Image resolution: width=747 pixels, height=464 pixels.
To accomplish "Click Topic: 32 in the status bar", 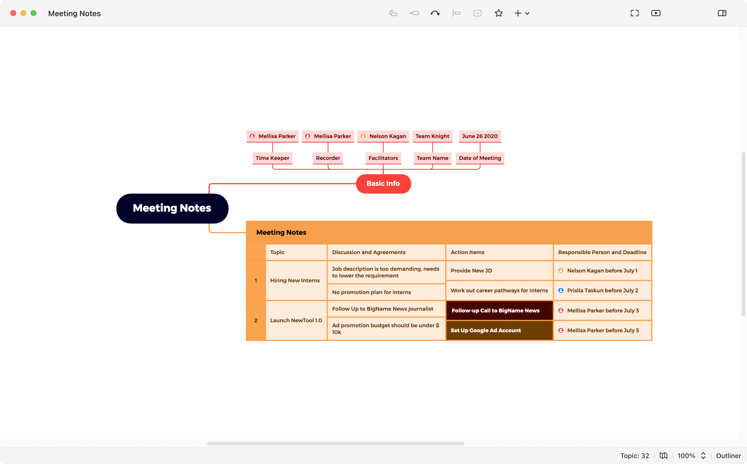I will pos(635,456).
